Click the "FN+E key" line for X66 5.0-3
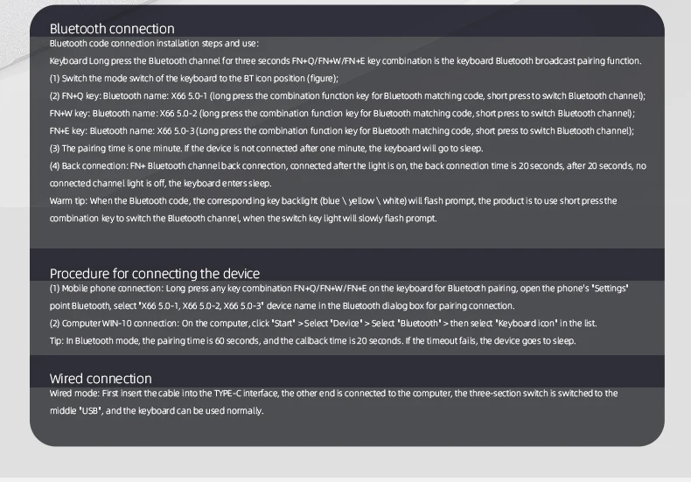 [342, 131]
